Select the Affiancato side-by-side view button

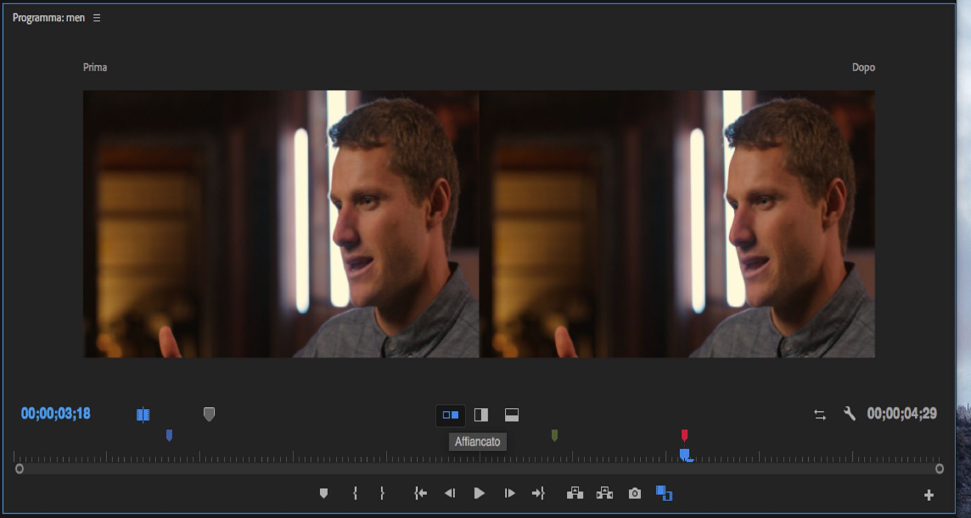click(451, 415)
